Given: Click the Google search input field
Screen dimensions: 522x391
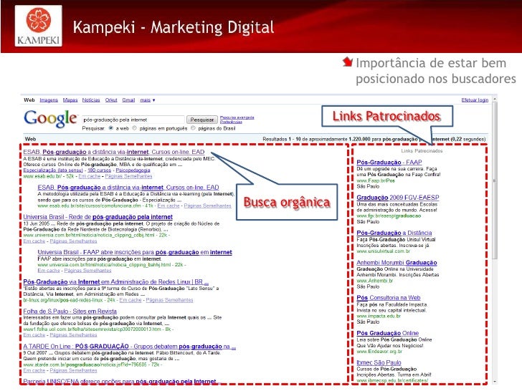Looking at the screenshot, I should click(133, 120).
